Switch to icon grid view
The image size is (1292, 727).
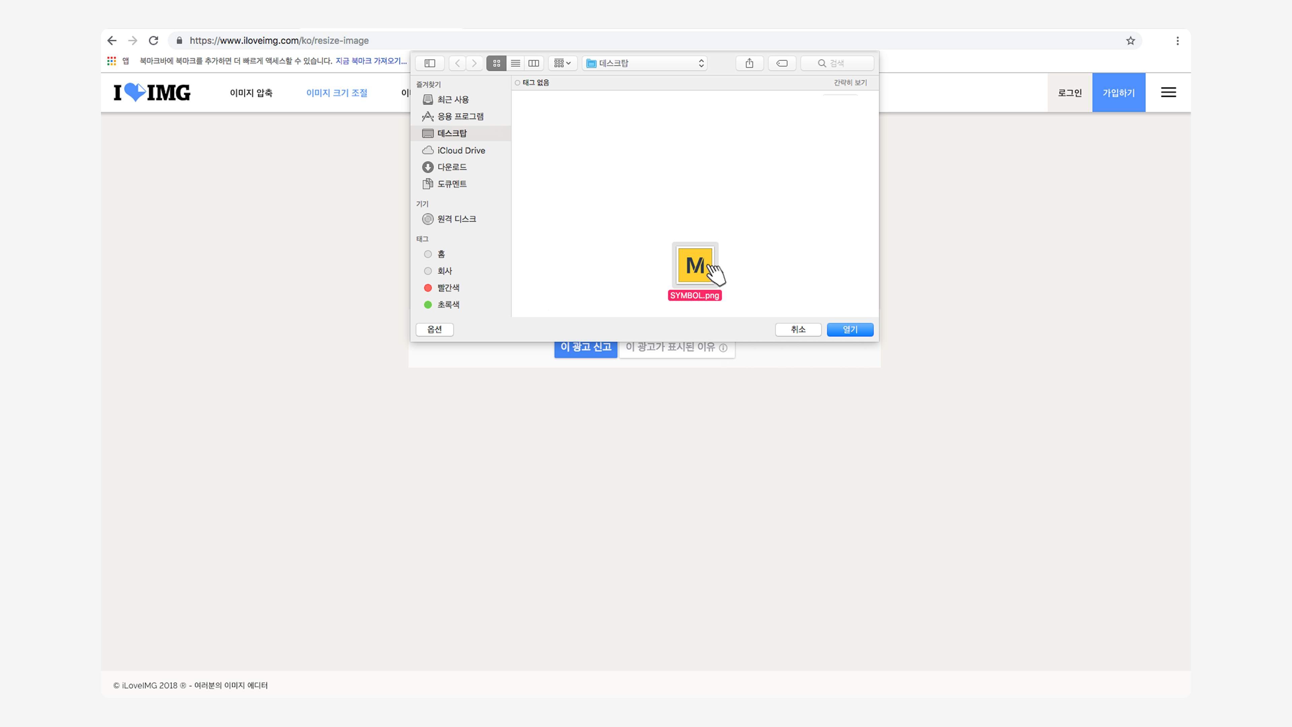coord(496,63)
